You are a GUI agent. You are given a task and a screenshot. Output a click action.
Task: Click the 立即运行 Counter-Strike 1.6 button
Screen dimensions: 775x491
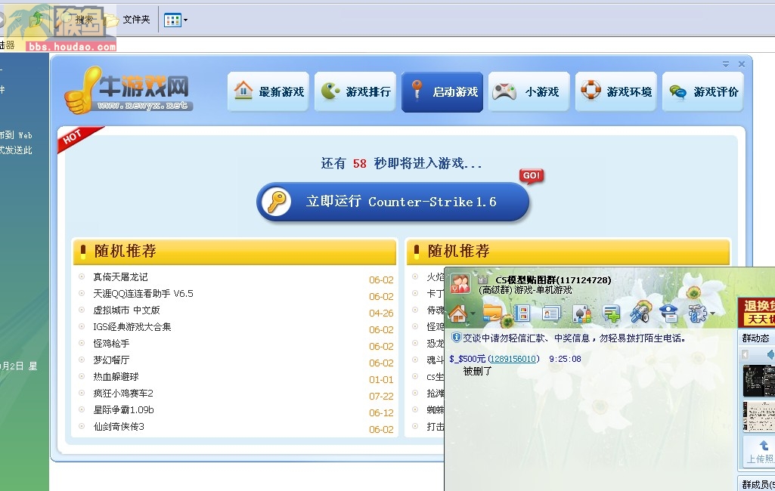pos(393,202)
